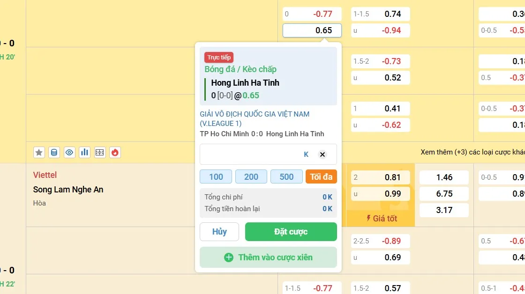Select the highlighted 0.65 odds cell

point(312,30)
